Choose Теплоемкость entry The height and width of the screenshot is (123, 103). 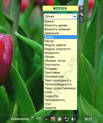pyautogui.click(x=60, y=100)
